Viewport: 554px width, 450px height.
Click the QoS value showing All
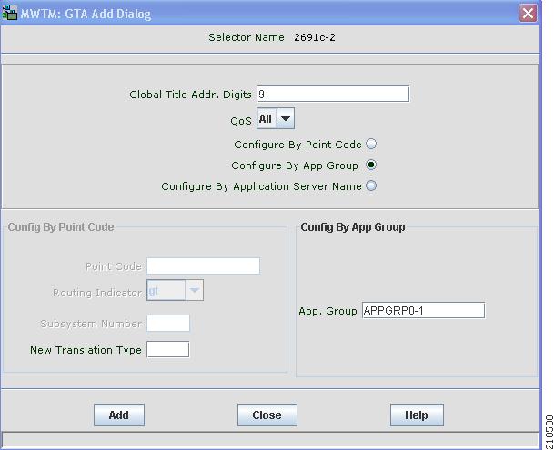(267, 118)
